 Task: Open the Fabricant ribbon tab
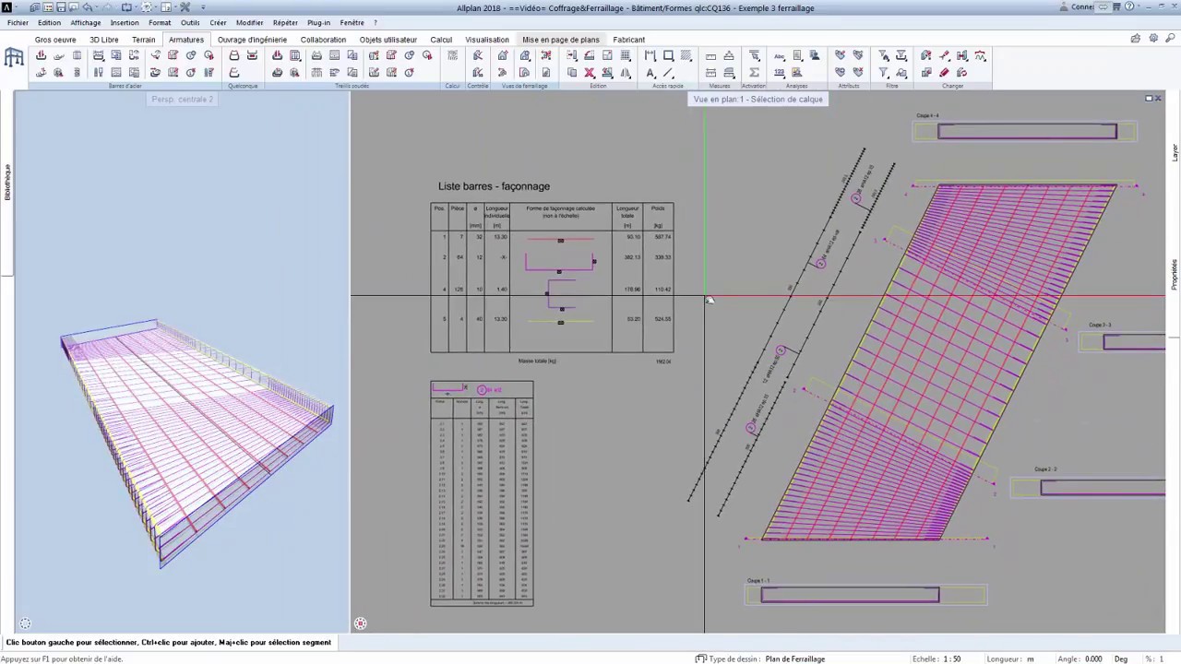click(628, 40)
